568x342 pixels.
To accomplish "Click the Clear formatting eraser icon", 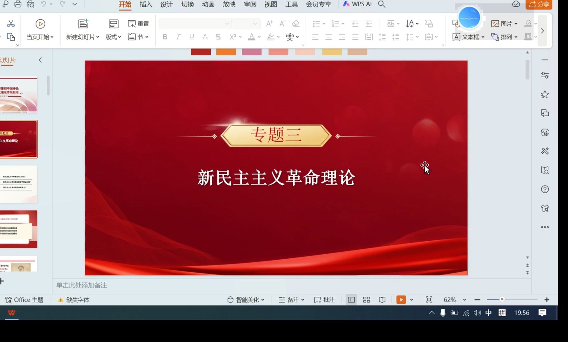I will pos(296,23).
